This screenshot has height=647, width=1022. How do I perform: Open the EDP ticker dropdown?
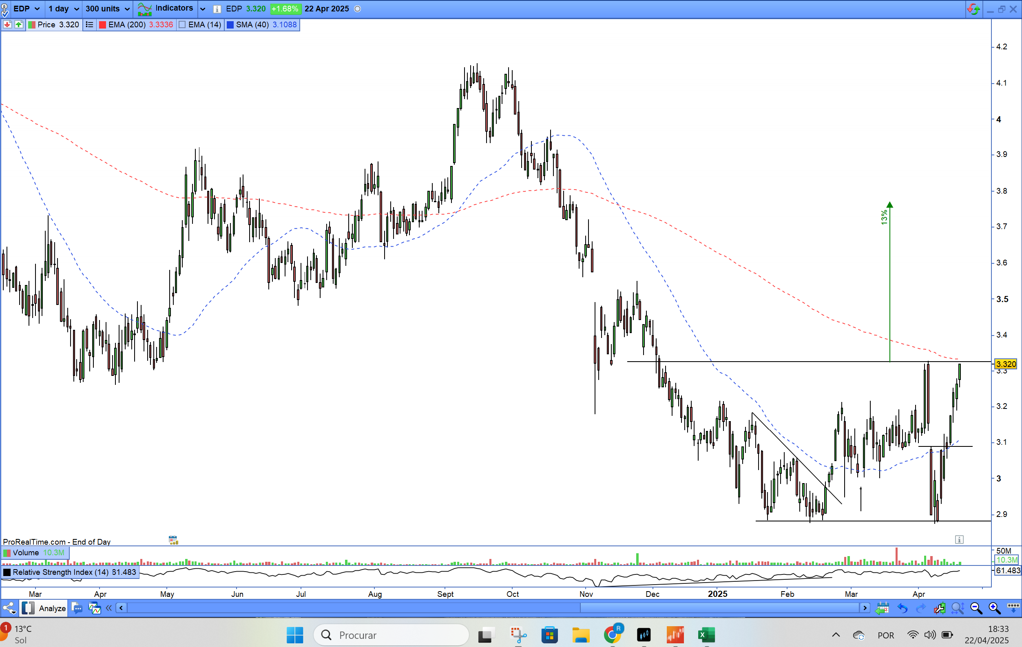coord(27,9)
